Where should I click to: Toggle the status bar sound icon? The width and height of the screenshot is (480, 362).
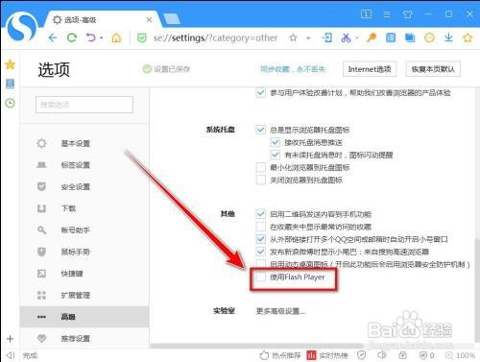point(381,355)
